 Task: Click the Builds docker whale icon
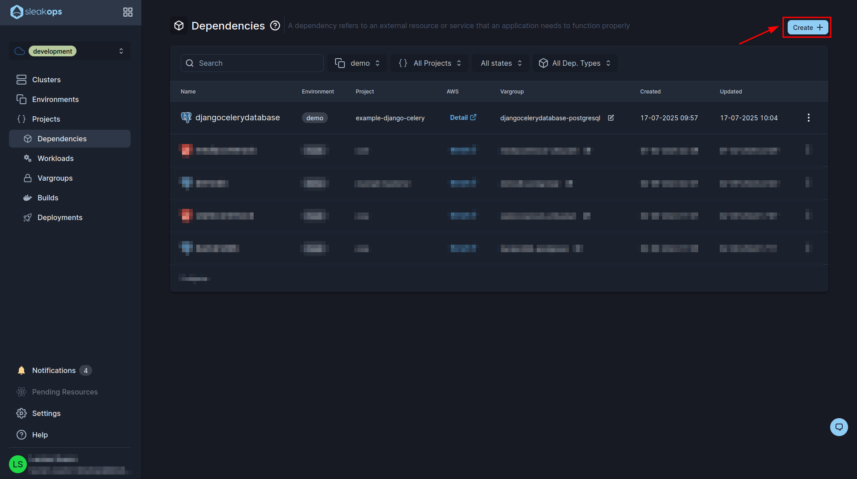(28, 198)
